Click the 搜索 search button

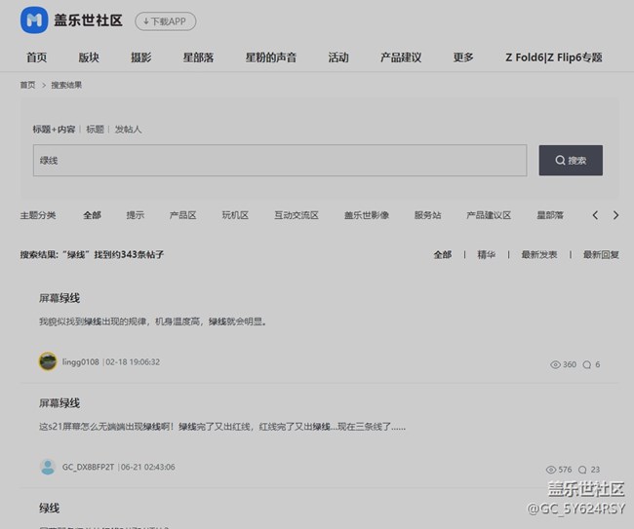(571, 160)
